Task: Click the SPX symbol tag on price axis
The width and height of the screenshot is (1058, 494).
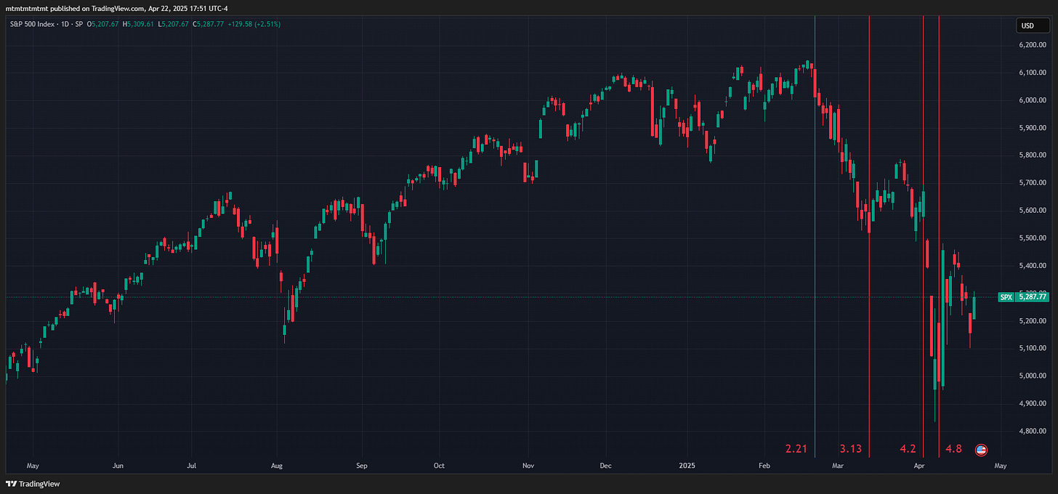Action: pyautogui.click(x=1006, y=296)
